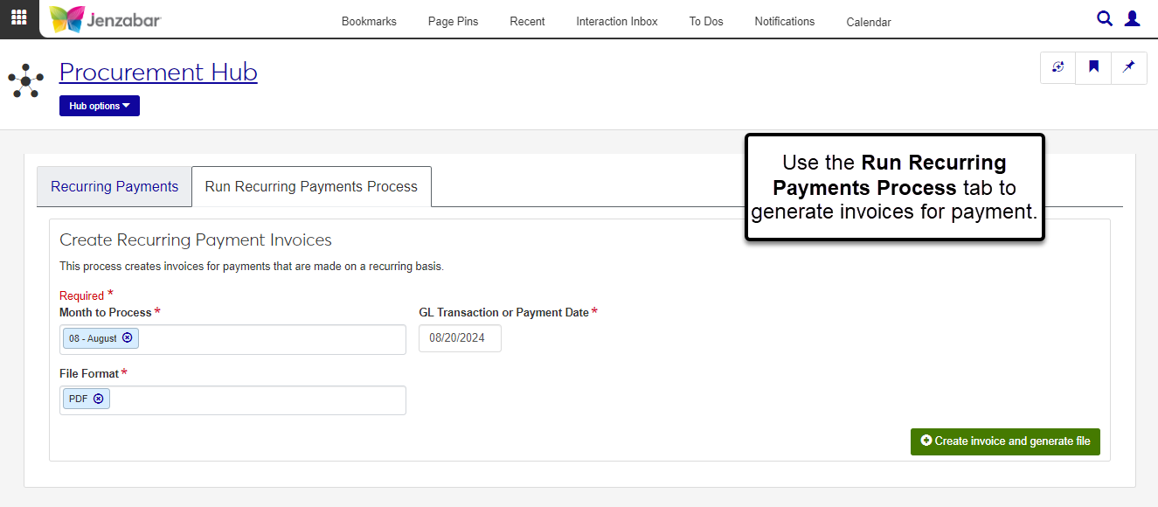1158x507 pixels.
Task: Open the search magnifier icon
Action: pyautogui.click(x=1105, y=18)
